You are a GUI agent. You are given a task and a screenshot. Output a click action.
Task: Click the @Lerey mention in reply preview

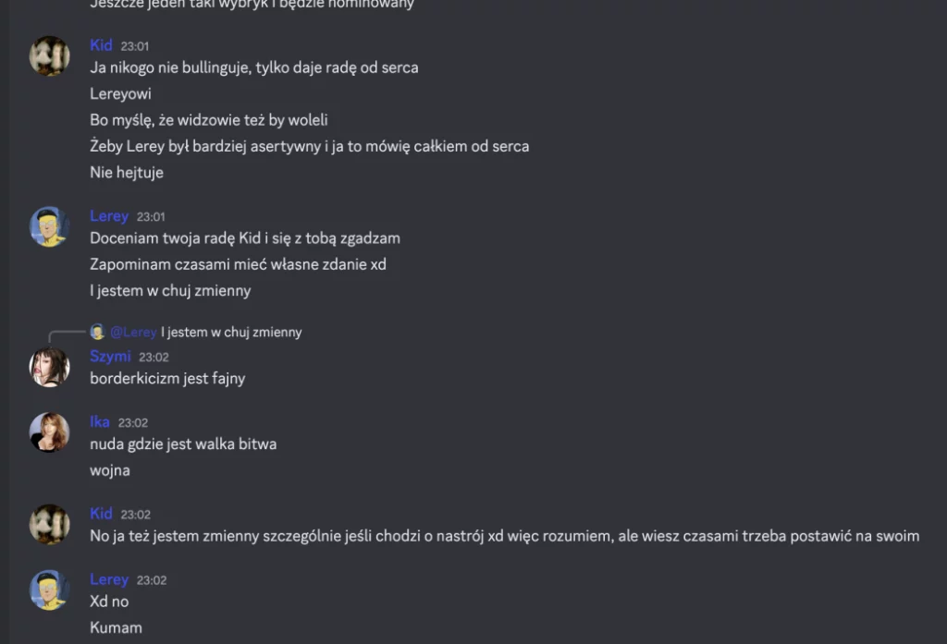[x=133, y=332]
